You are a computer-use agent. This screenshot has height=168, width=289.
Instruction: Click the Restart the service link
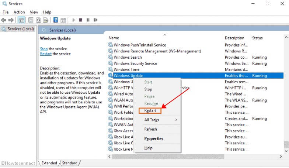[46, 54]
